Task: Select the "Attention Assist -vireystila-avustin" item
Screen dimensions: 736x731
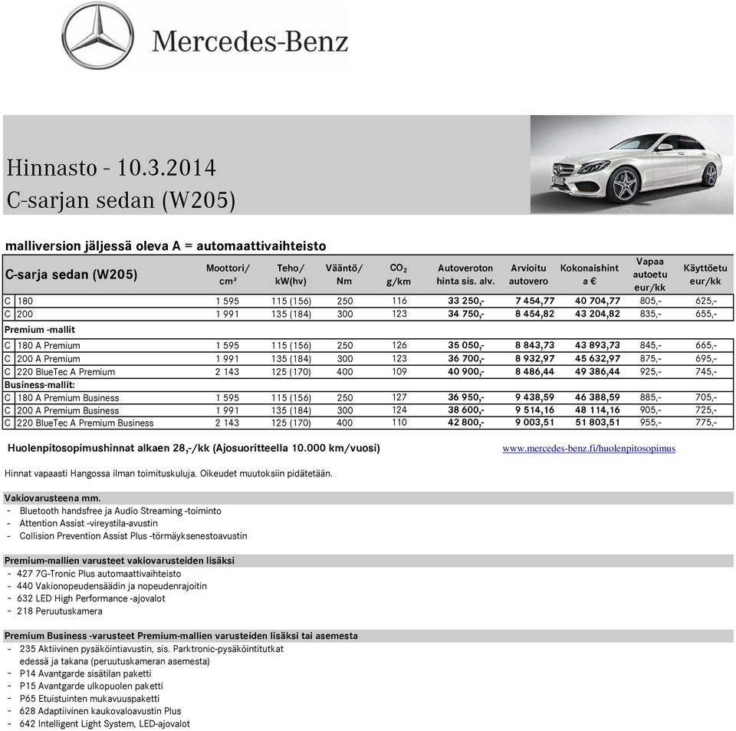Action: 89,523
